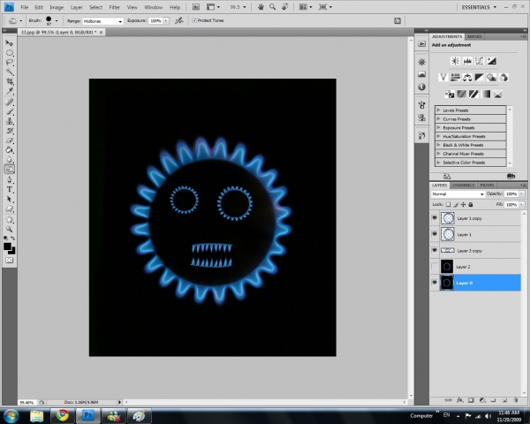Click Exposure adjustment icon

point(491,61)
